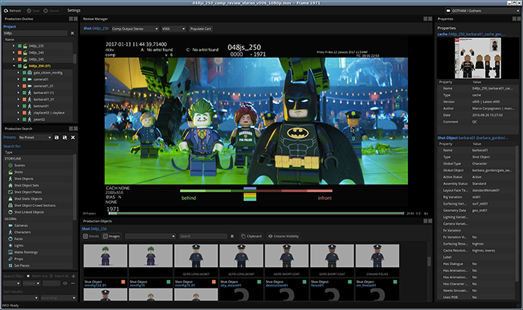Expand the gala_citizen_minifig node

point(19,72)
